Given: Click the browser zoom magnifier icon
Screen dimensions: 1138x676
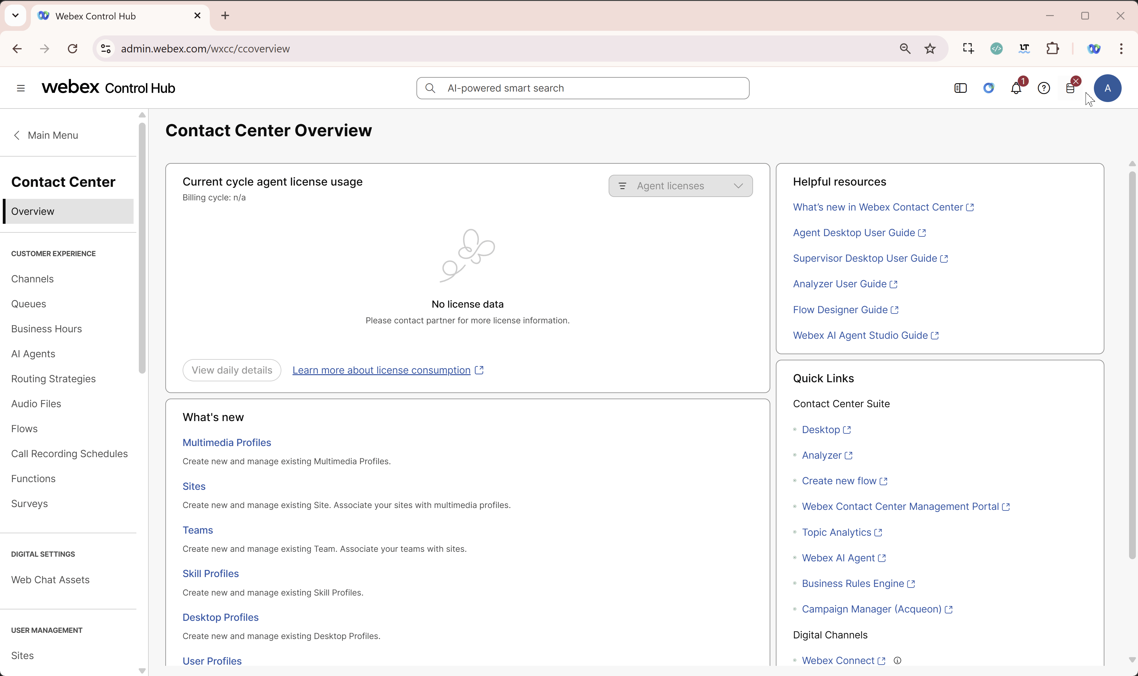Looking at the screenshot, I should [x=905, y=48].
